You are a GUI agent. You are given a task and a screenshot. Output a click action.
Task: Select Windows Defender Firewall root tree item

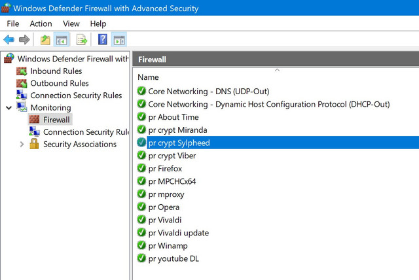73,59
